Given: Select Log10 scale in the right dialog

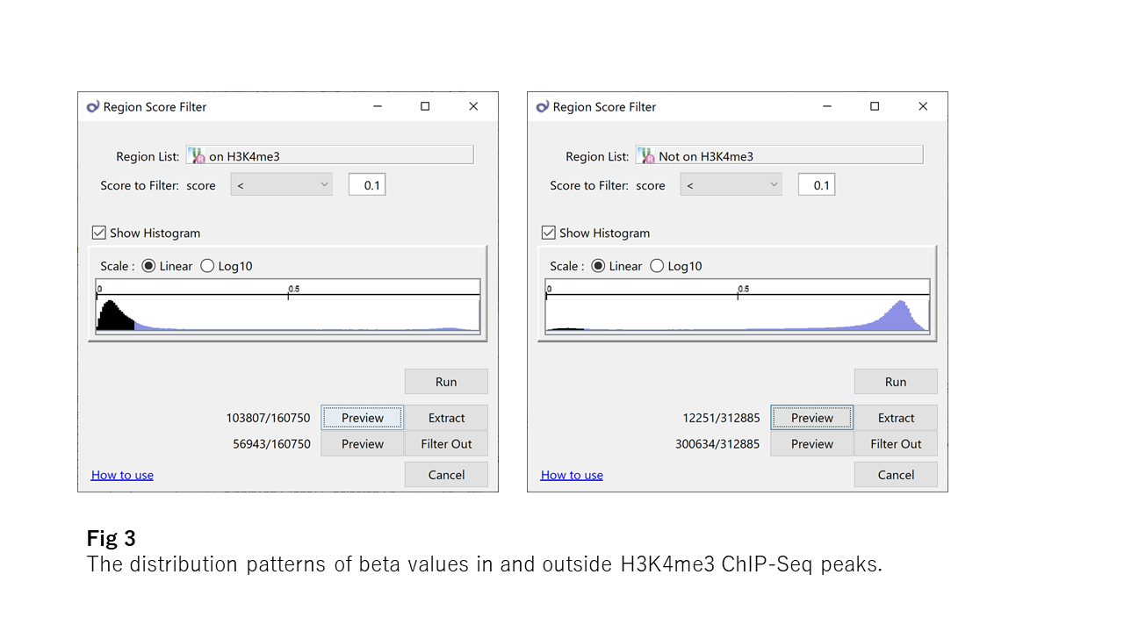Looking at the screenshot, I should tap(657, 266).
